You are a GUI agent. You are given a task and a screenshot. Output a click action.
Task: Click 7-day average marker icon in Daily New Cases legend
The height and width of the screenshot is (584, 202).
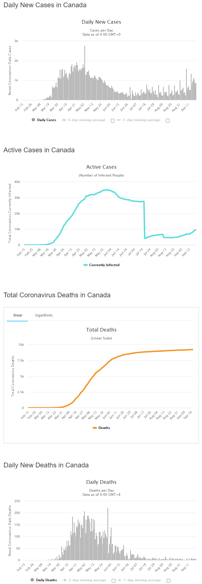point(119,120)
